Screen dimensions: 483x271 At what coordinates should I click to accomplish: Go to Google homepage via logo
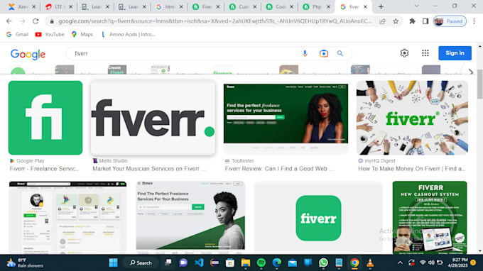pyautogui.click(x=28, y=55)
